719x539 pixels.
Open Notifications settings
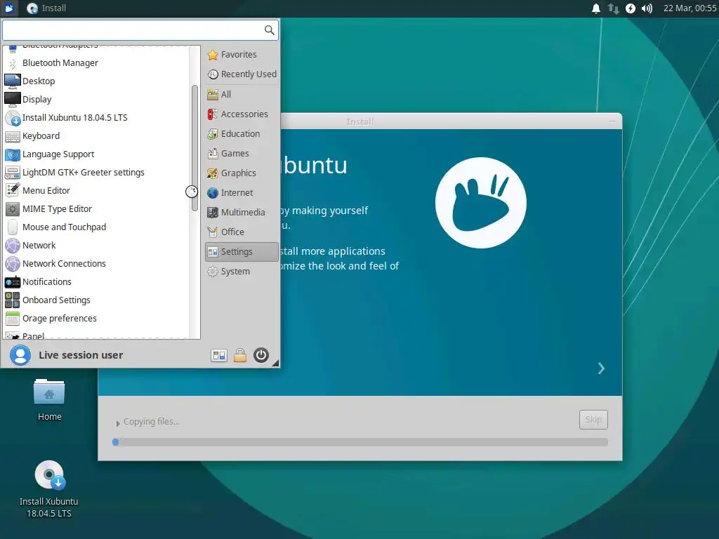96,282
